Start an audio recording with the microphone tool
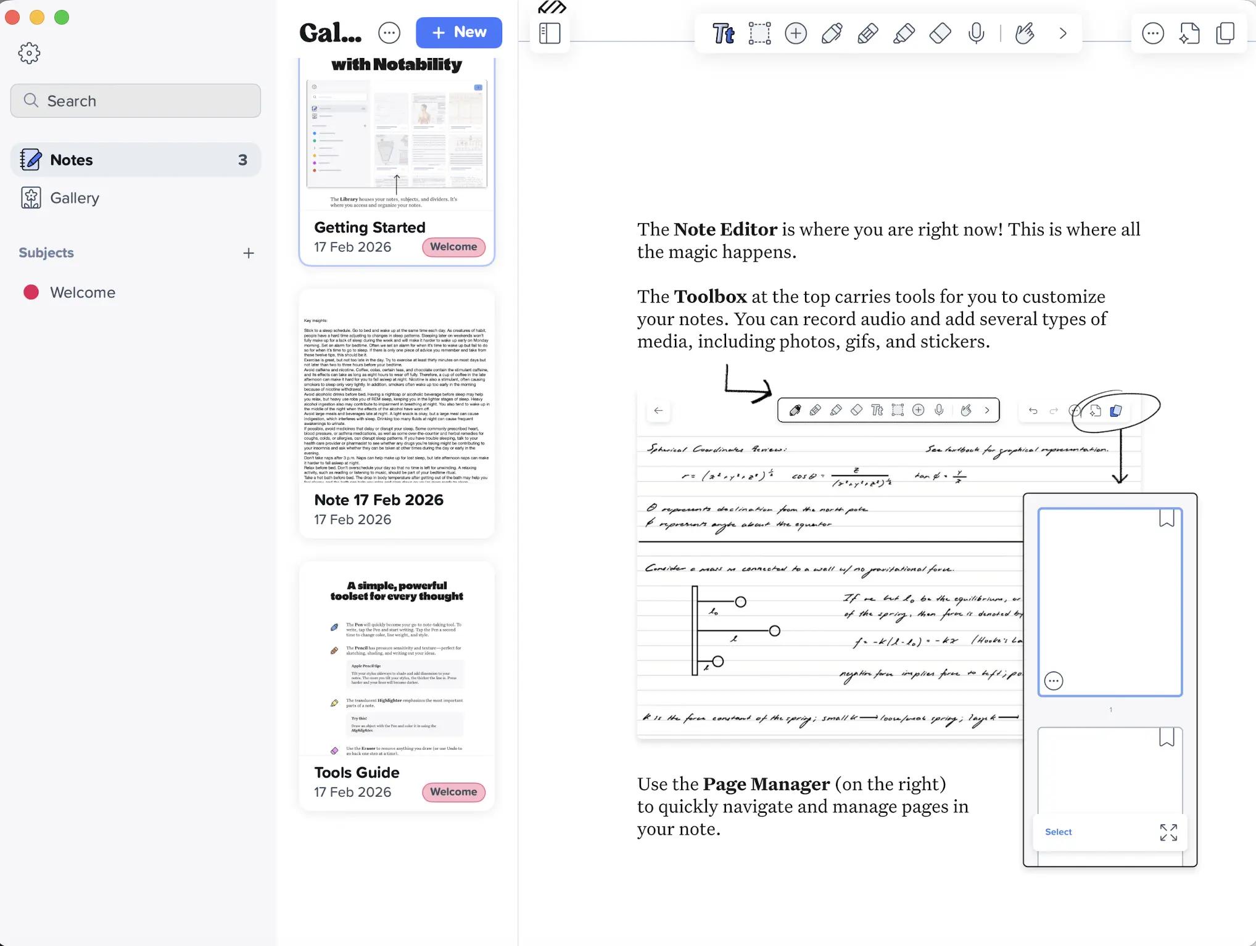The width and height of the screenshot is (1256, 946). [x=977, y=33]
